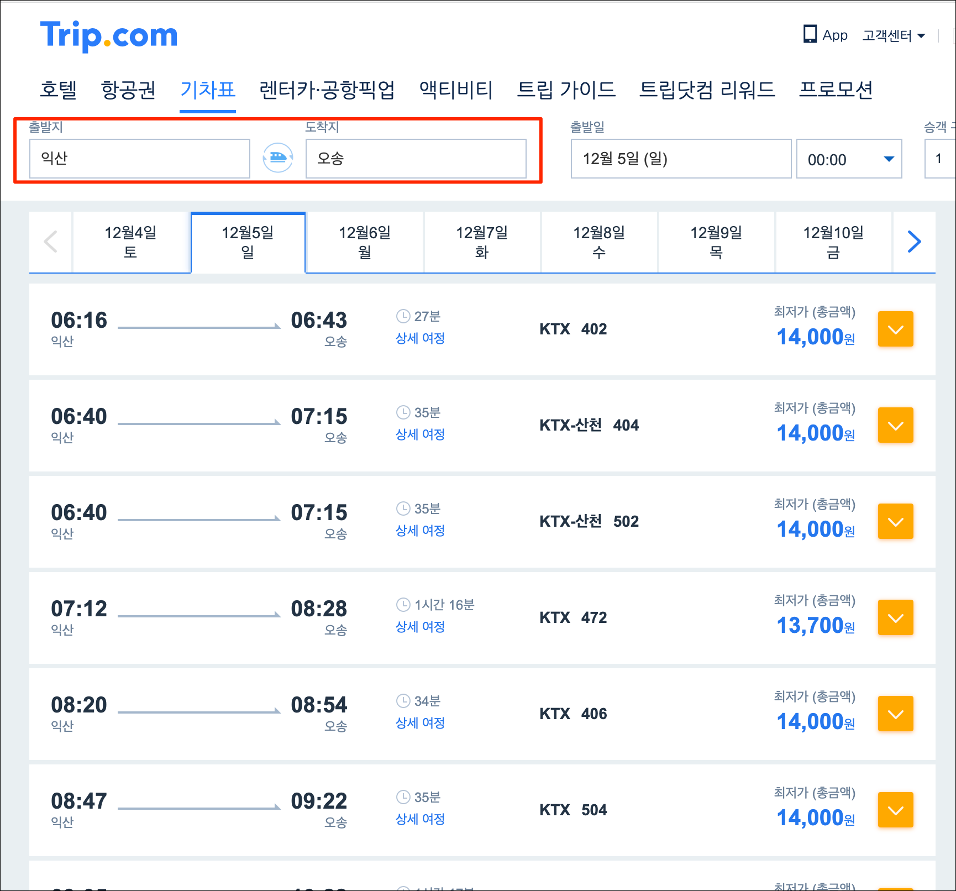Click the 13,700원 price of KTX 472
The image size is (956, 891).
click(816, 626)
